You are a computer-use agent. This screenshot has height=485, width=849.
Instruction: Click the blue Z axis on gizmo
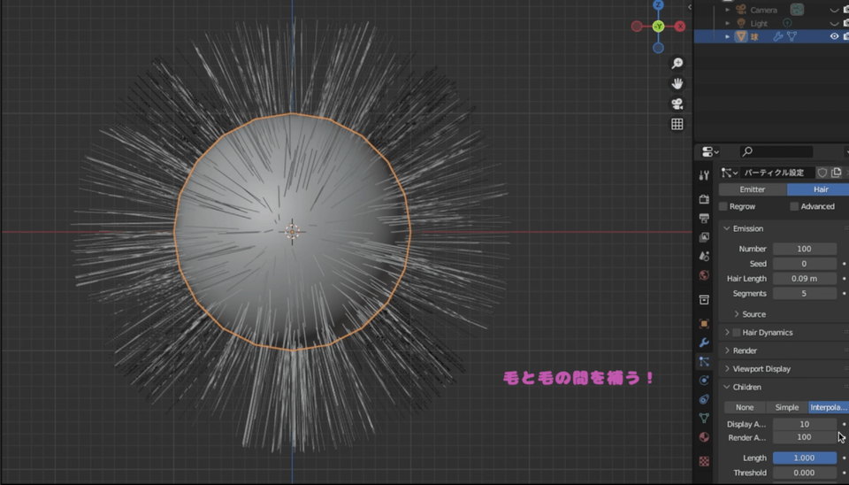(x=658, y=5)
